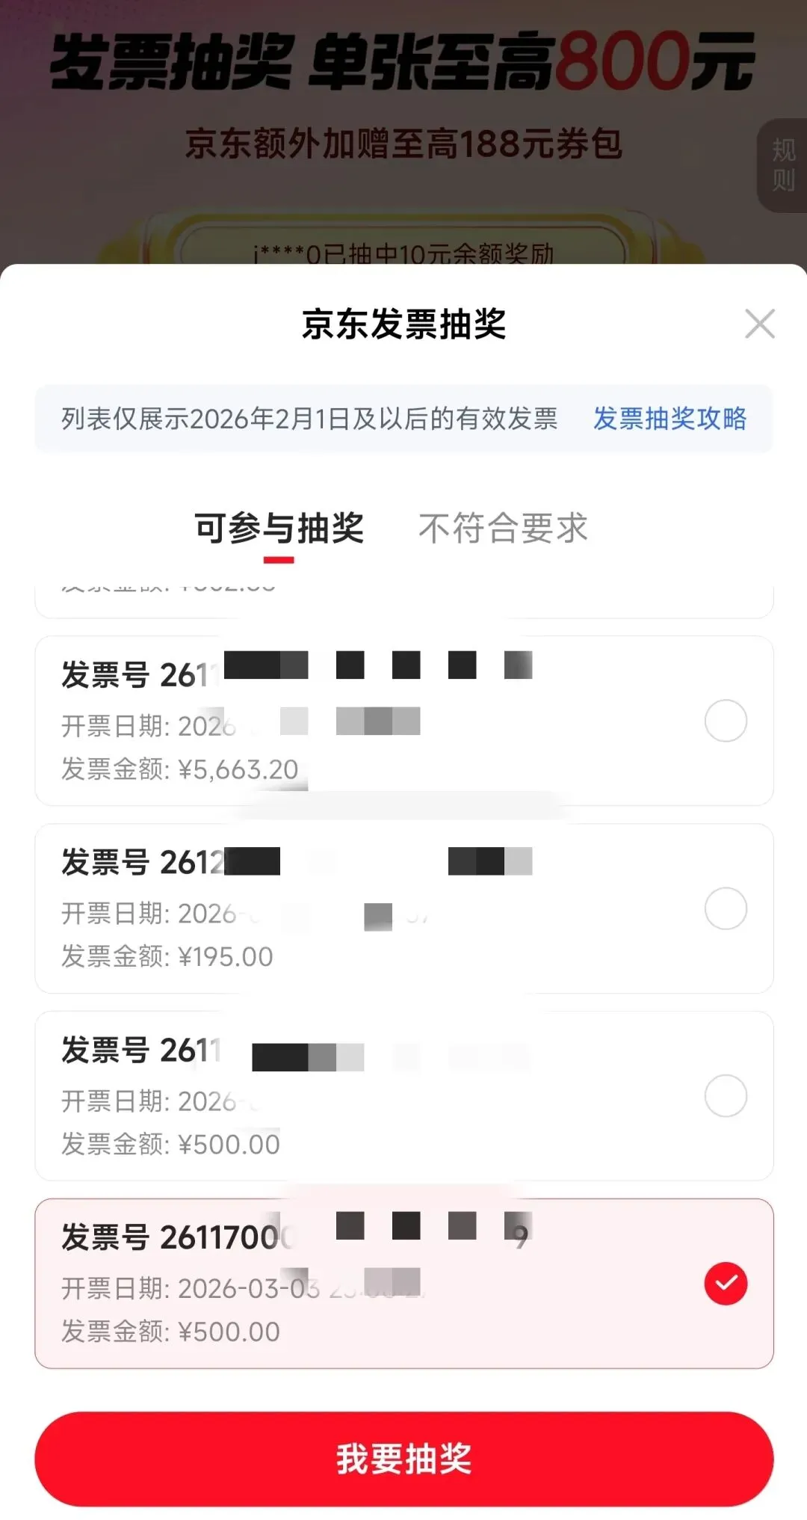This screenshot has width=807, height=1520.
Task: Tap the 已抽中10元余额奖励 winner ticker
Action: click(x=403, y=252)
